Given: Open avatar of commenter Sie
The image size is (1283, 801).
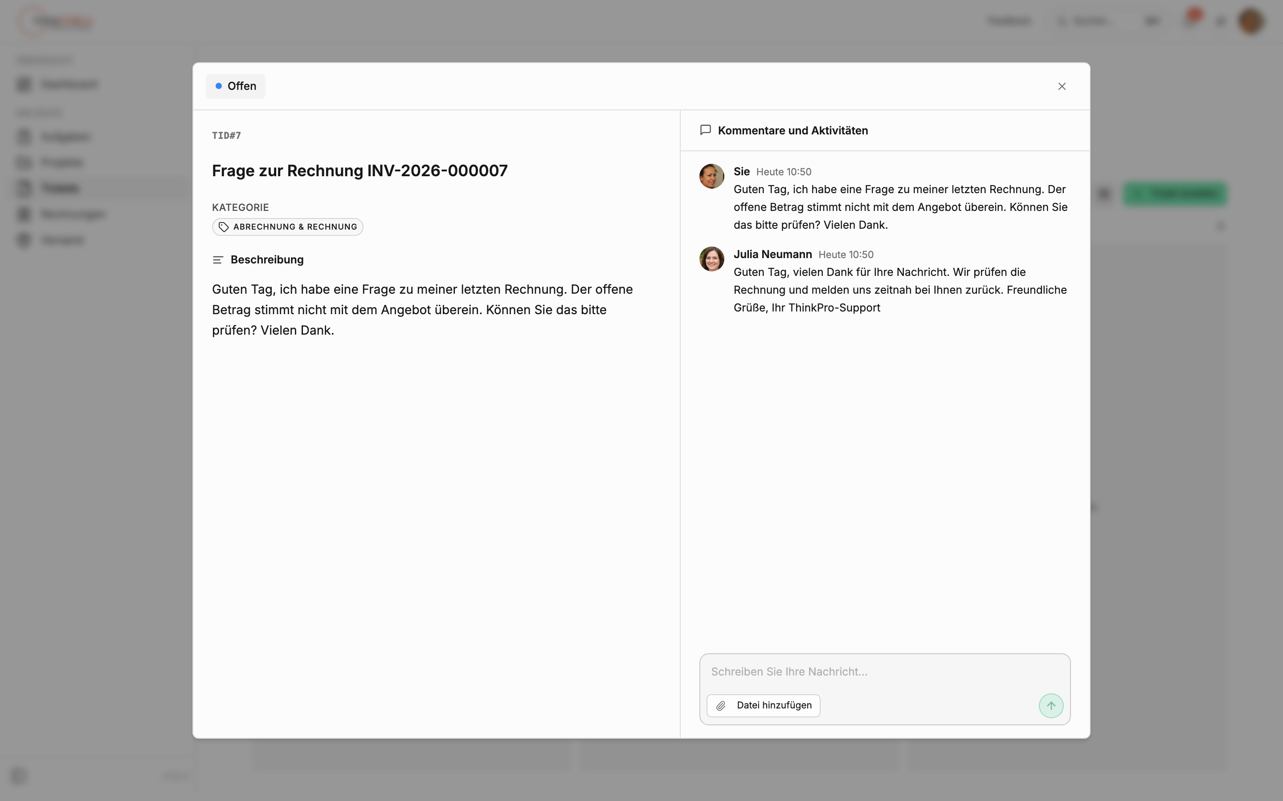Looking at the screenshot, I should 711,176.
